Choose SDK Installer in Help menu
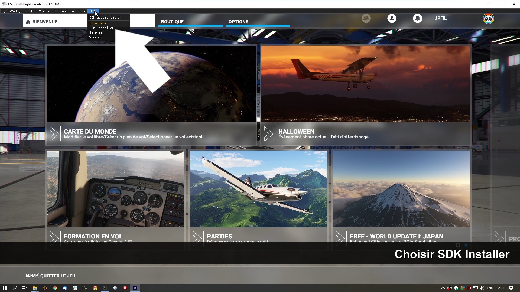The height and width of the screenshot is (292, 520). tap(102, 28)
